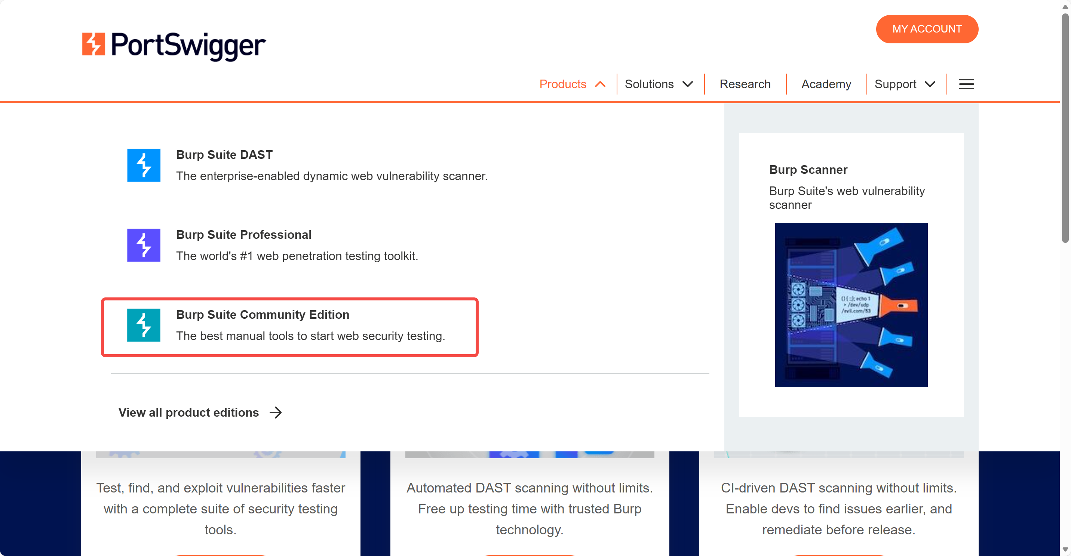Viewport: 1071px width, 556px height.
Task: Expand the Solutions dropdown chevron
Action: point(688,84)
